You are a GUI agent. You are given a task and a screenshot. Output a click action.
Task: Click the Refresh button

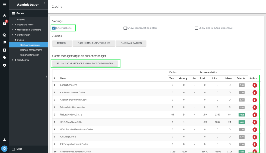click(x=62, y=43)
